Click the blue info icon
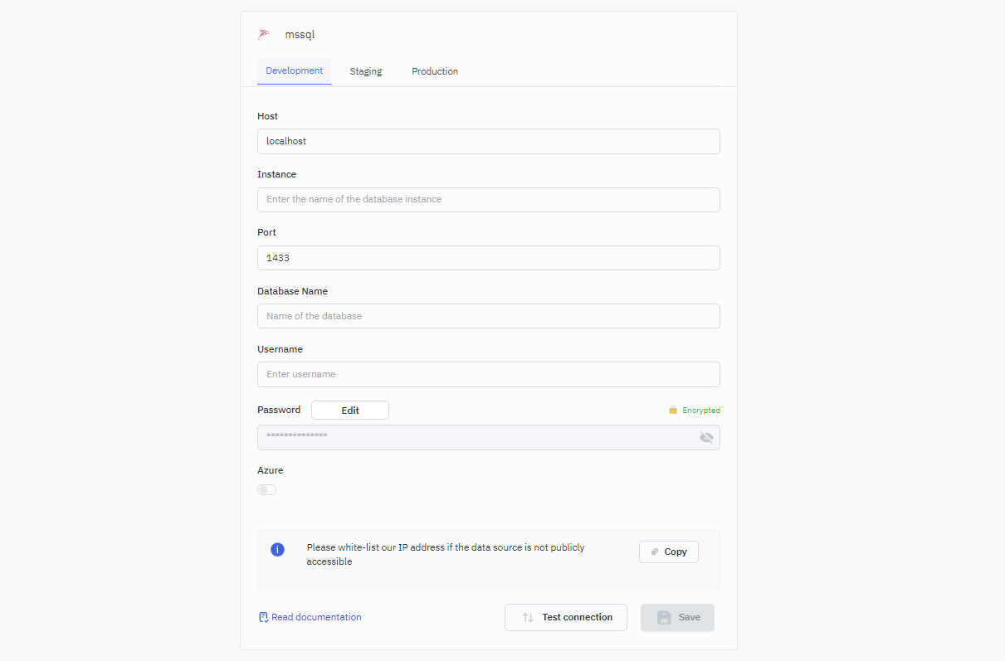The height and width of the screenshot is (661, 1005). click(278, 550)
